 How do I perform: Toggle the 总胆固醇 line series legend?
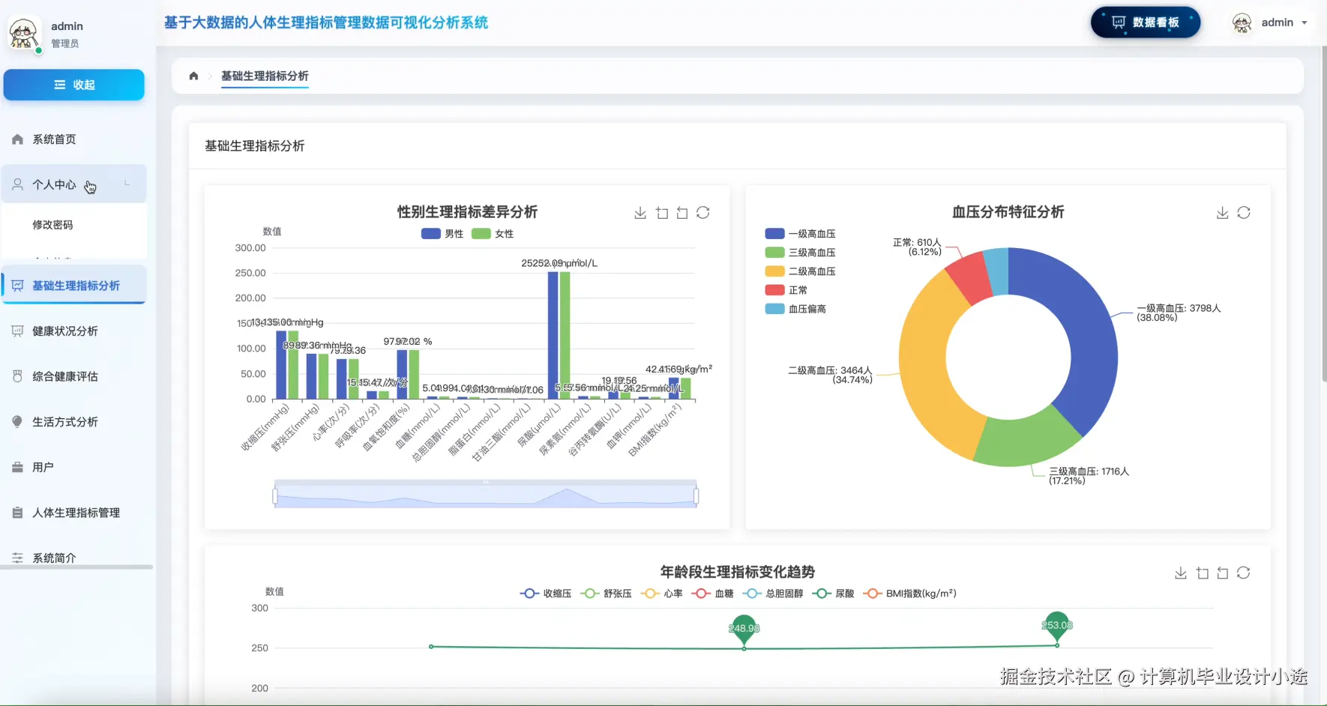(773, 594)
